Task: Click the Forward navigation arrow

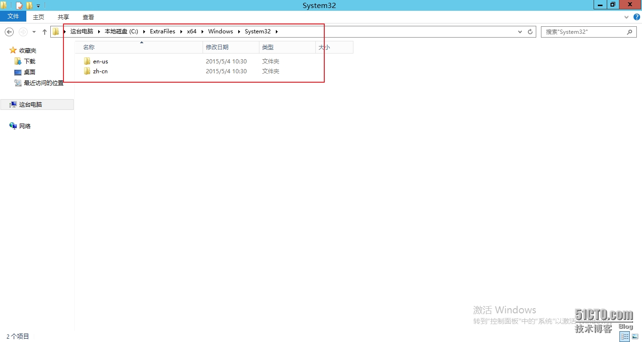Action: [23, 32]
